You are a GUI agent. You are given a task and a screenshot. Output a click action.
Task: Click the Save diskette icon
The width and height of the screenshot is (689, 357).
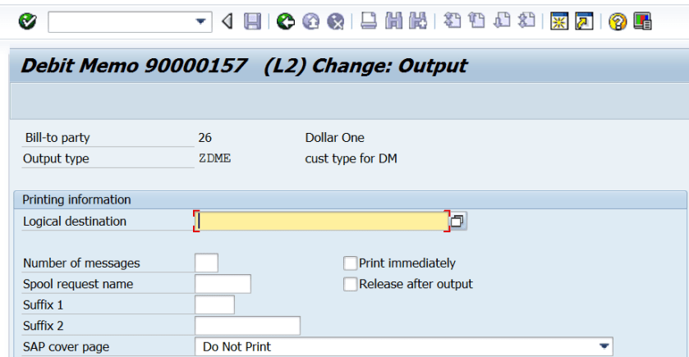[x=252, y=21]
